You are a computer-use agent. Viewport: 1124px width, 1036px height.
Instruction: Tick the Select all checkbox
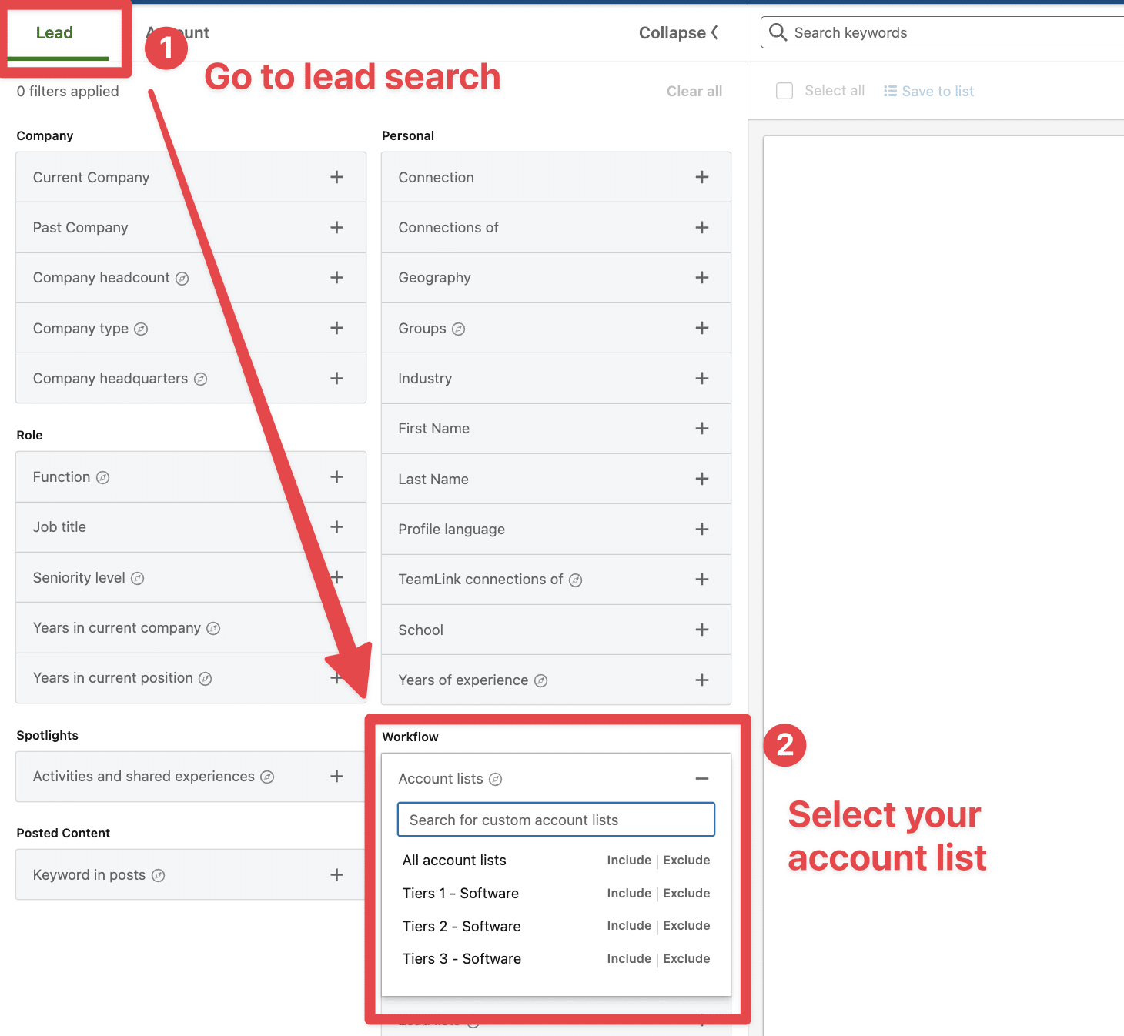click(784, 91)
